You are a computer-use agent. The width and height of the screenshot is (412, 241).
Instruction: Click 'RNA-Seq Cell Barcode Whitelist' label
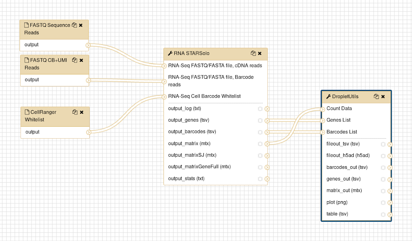(204, 96)
